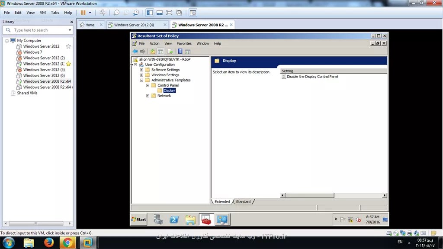Click the Forward arrow in RSoP toolbar

tap(143, 51)
